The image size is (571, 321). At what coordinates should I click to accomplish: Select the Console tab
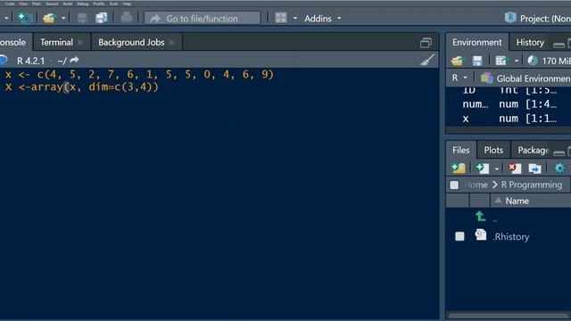click(x=12, y=42)
